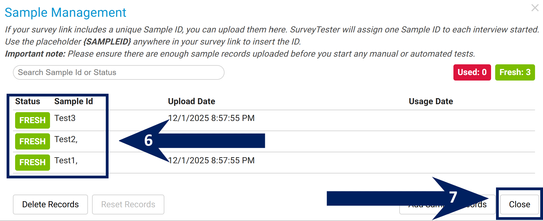Click the green Fresh: 3 badge
This screenshot has width=543, height=221.
pos(515,72)
